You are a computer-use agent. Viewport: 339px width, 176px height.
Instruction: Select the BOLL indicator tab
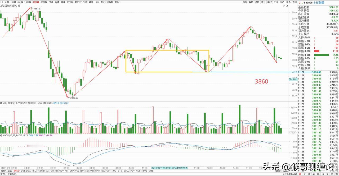coord(126,171)
